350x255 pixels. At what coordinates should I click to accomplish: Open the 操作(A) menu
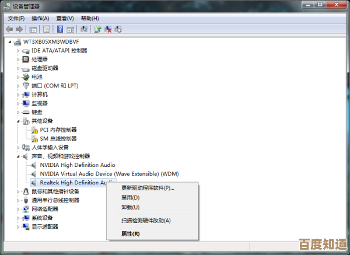coord(40,19)
